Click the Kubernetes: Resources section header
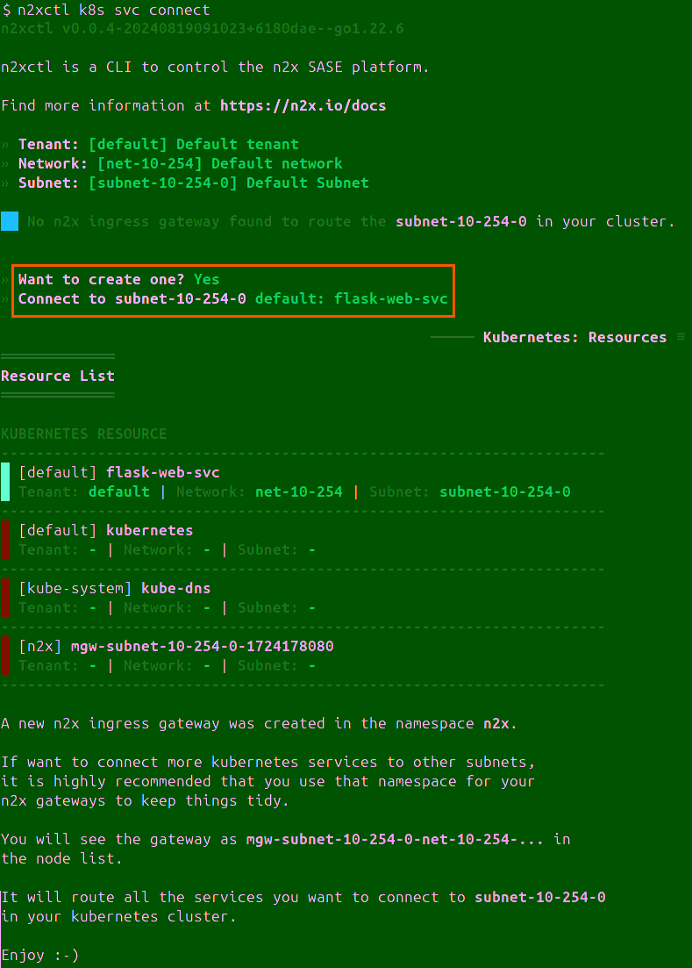692x968 pixels. pyautogui.click(x=574, y=337)
